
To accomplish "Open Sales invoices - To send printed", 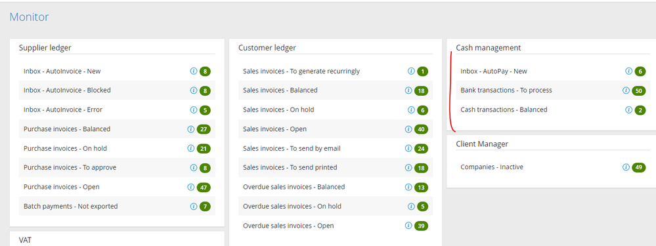I will 336,167.
